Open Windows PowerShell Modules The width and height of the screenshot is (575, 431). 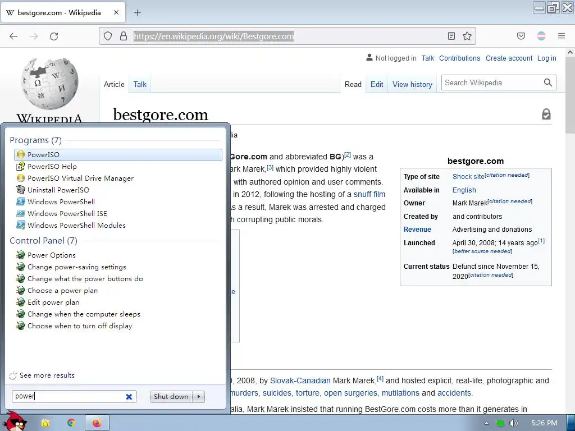118,225
